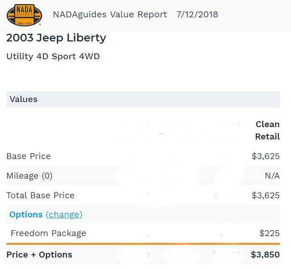Click the NADA Guides logo icon
This screenshot has height=268, width=291.
(24, 15)
